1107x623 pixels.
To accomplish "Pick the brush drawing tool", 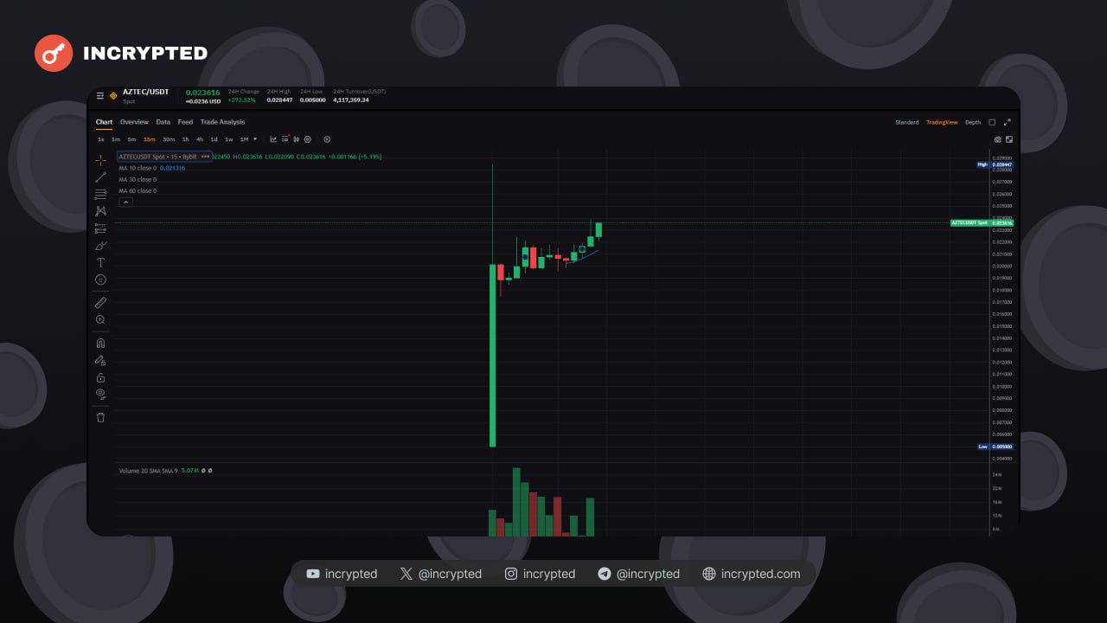I will (100, 246).
